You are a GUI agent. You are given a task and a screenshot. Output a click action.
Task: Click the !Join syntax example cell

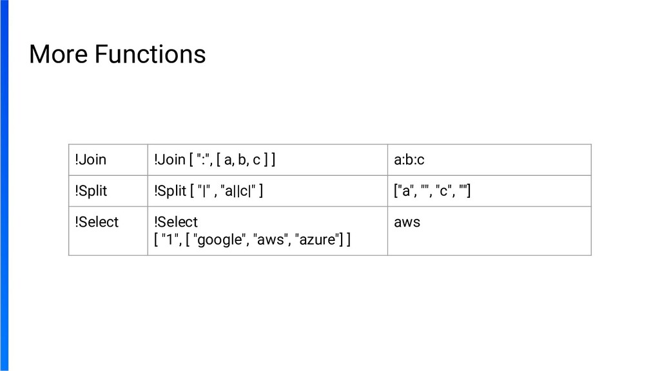click(x=215, y=160)
